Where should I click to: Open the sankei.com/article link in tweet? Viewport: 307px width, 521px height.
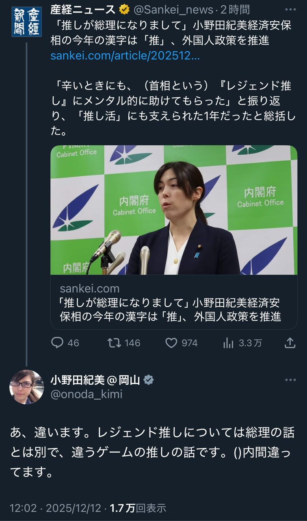coord(125,56)
